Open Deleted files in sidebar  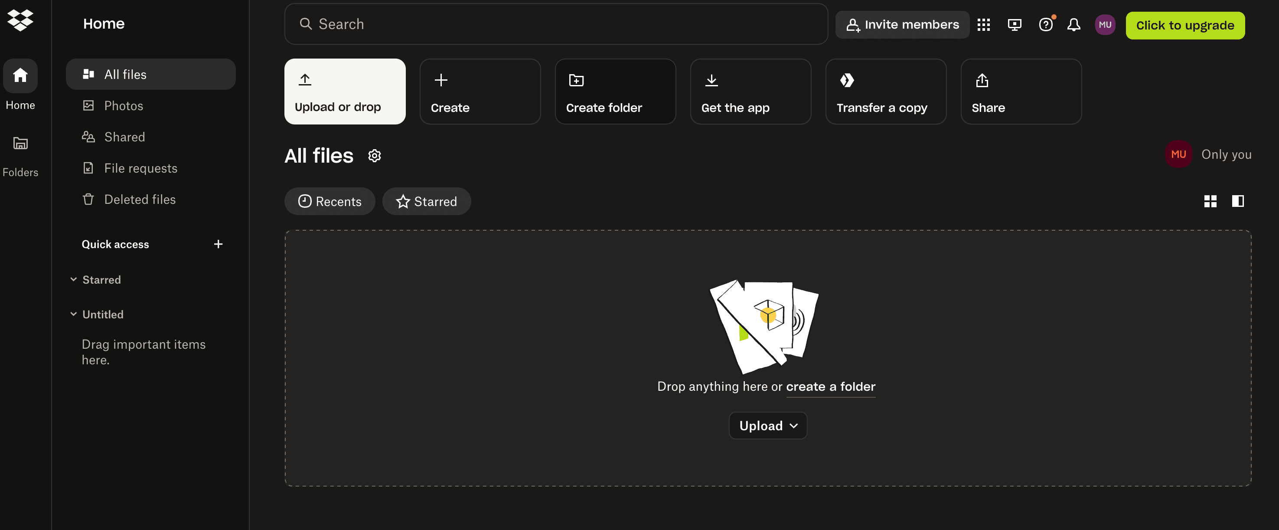click(140, 199)
